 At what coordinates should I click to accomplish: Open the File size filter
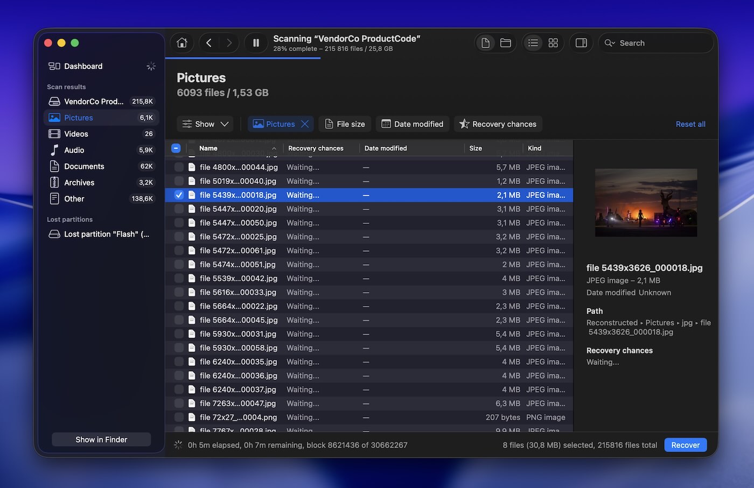tap(345, 124)
